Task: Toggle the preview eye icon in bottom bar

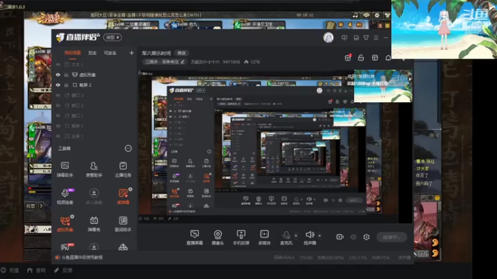Action: (353, 237)
